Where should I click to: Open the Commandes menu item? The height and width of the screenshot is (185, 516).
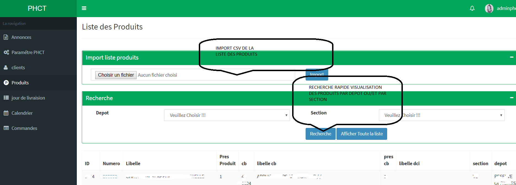pos(24,128)
